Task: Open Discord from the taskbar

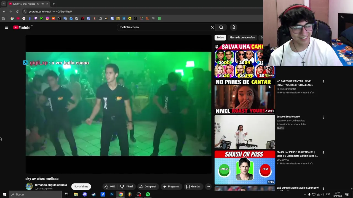Action: pyautogui.click(x=85, y=194)
